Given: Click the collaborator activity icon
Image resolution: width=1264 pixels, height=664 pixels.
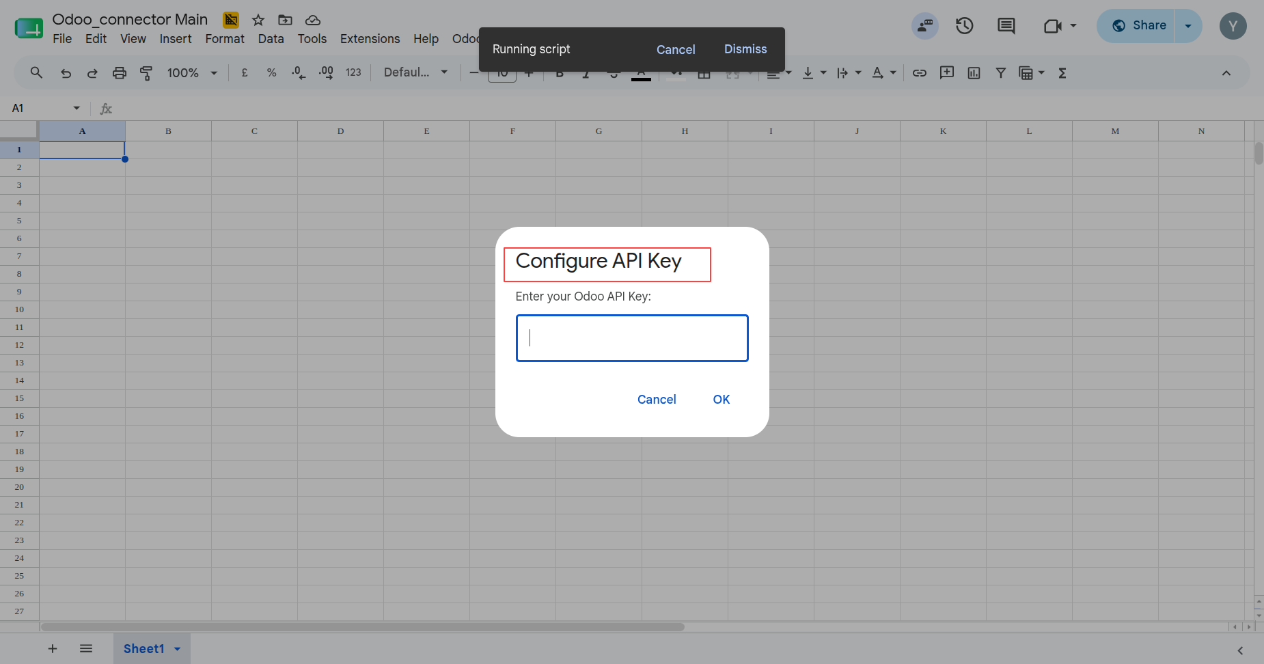Looking at the screenshot, I should [925, 26].
